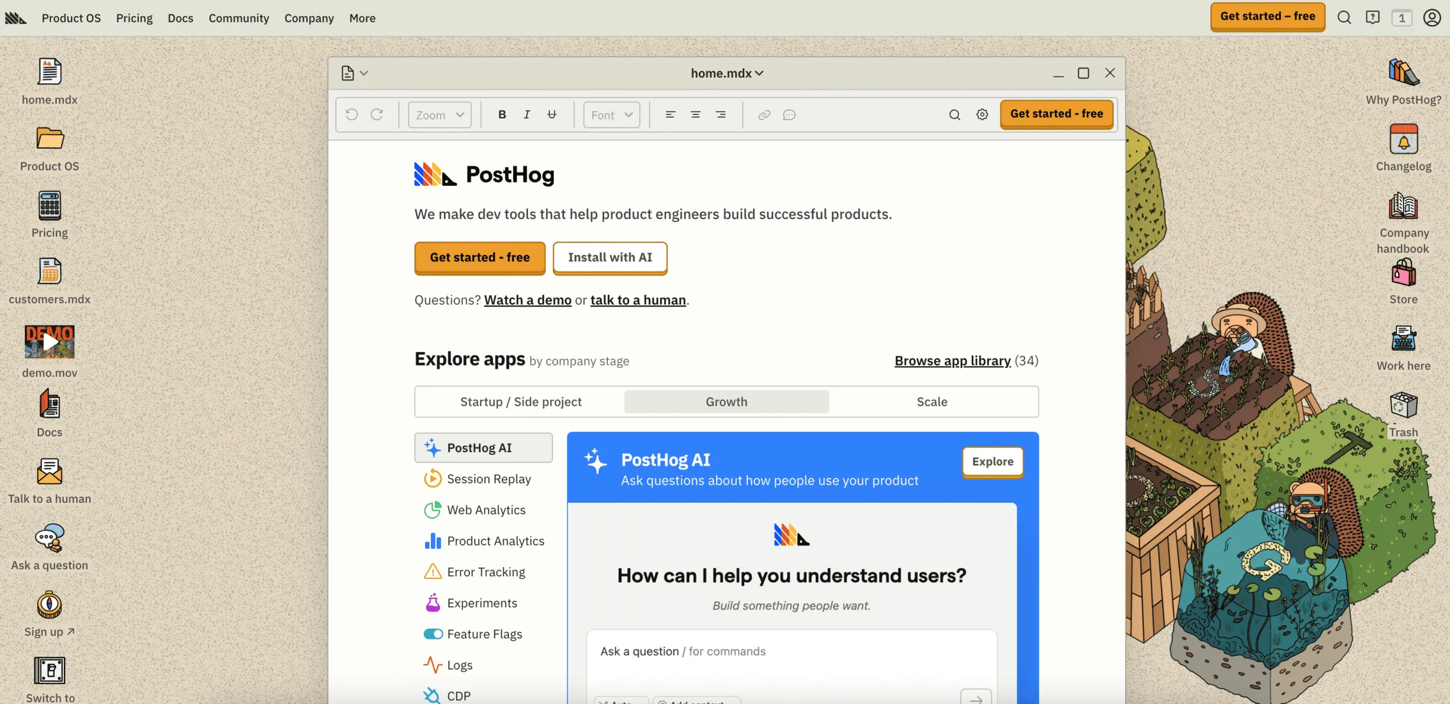Open the Trash bin icon
The height and width of the screenshot is (704, 1450).
click(1403, 405)
